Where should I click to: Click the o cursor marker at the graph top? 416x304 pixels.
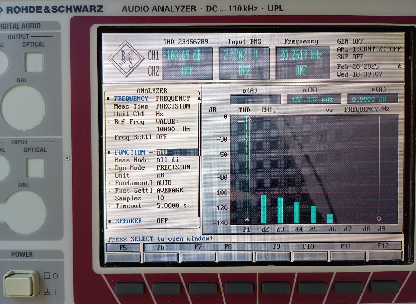249,121
